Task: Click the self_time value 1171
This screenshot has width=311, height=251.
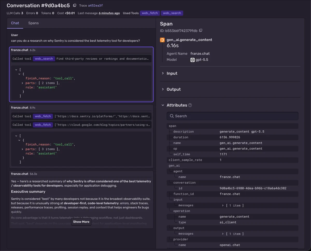Action: coord(223,154)
